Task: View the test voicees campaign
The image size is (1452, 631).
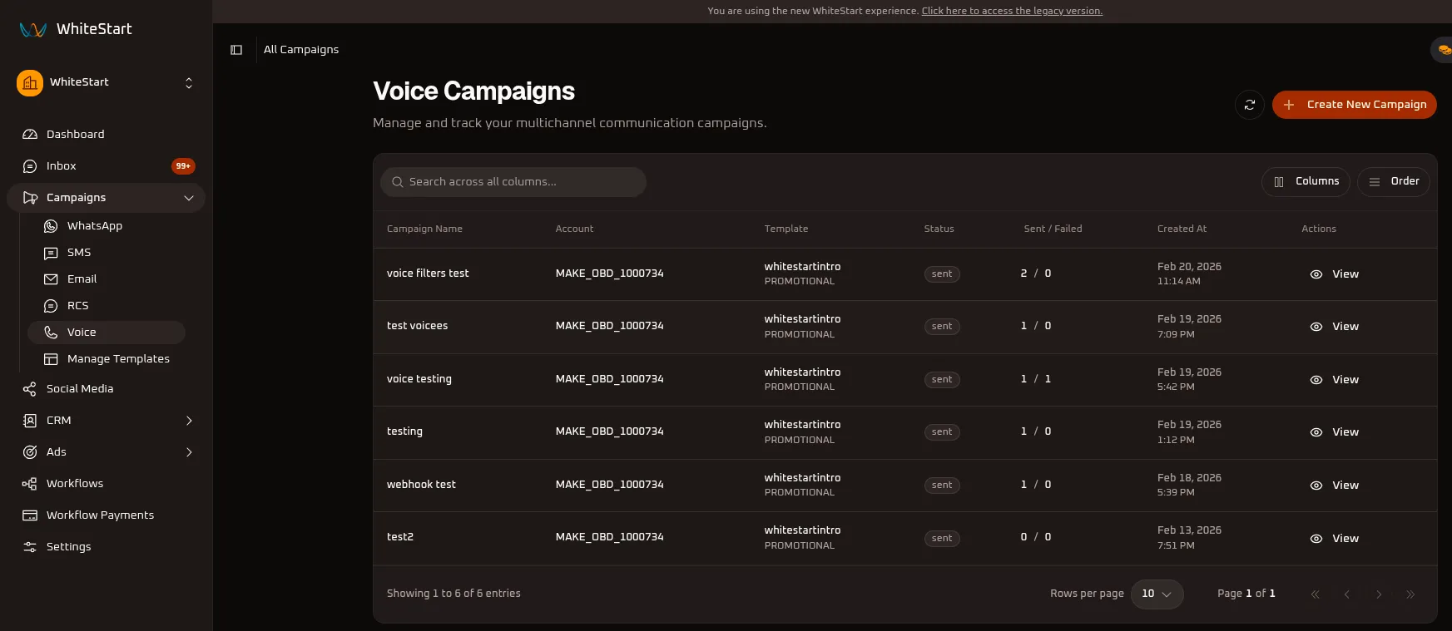Action: (x=1334, y=327)
